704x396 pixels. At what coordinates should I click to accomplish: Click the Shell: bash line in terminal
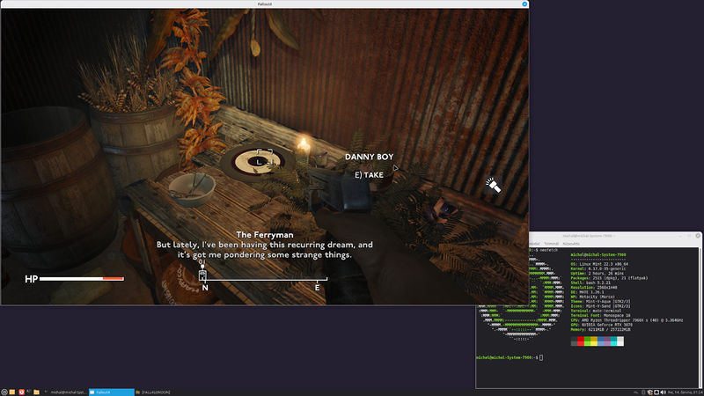pyautogui.click(x=590, y=282)
